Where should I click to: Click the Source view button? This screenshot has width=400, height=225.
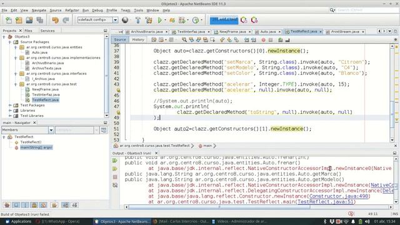120,39
